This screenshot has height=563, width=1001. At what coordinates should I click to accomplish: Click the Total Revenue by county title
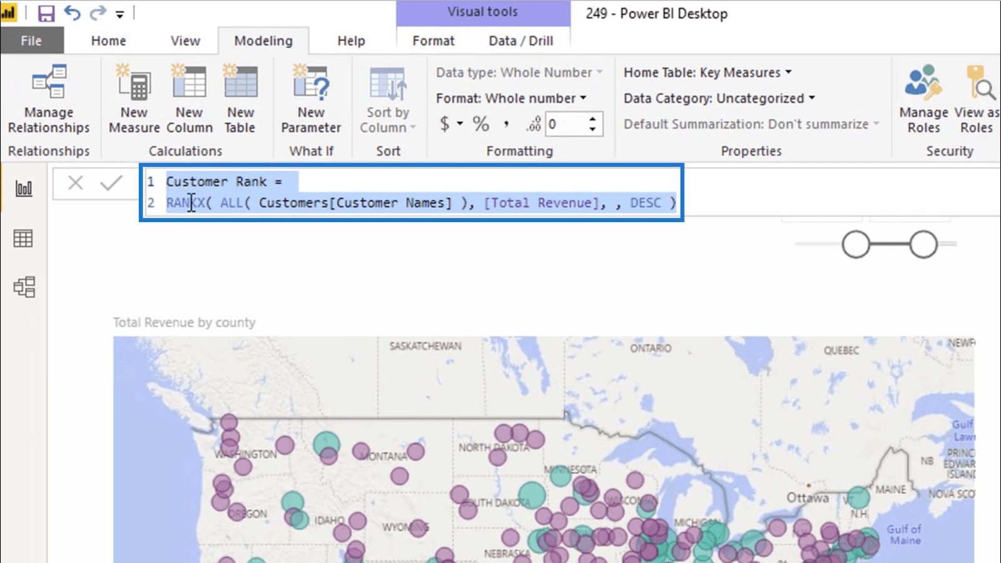coord(184,322)
